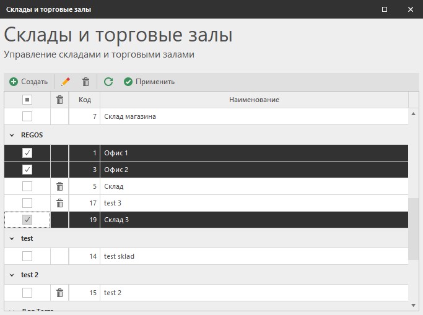Toggle the select-all checkbox in header
This screenshot has height=315, width=423.
click(x=27, y=100)
